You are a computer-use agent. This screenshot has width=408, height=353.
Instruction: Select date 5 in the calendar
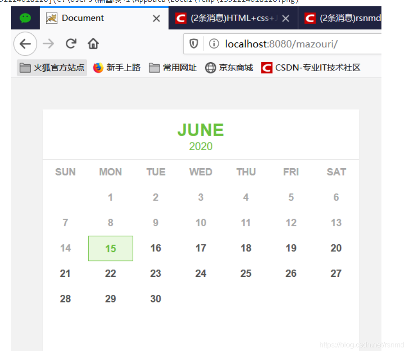[291, 197]
